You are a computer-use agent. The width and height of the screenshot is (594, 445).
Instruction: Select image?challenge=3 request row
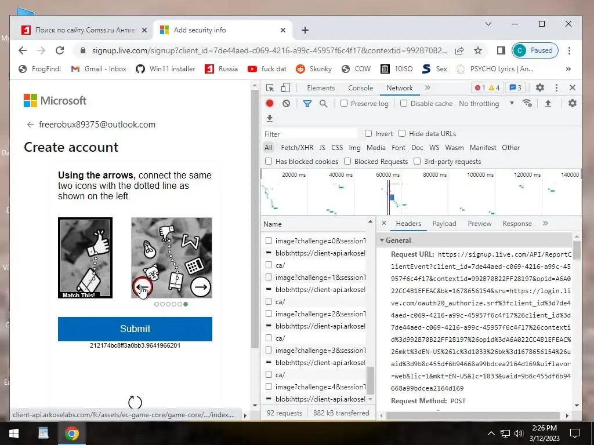click(314, 351)
